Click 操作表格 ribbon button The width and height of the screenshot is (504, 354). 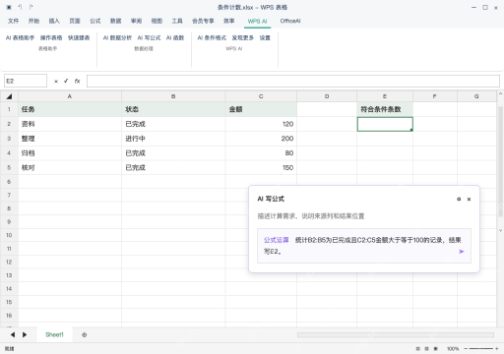[51, 38]
